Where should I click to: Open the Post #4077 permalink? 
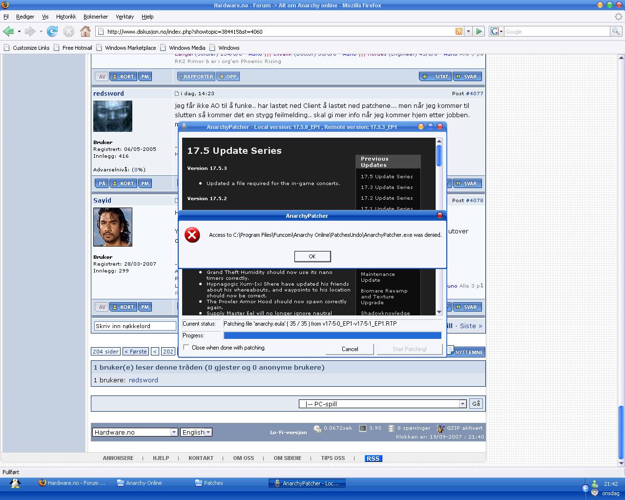(x=474, y=93)
